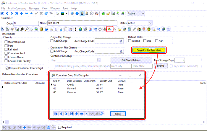Add a new grid row with the plus icon
The image size is (207, 131).
click(76, 114)
